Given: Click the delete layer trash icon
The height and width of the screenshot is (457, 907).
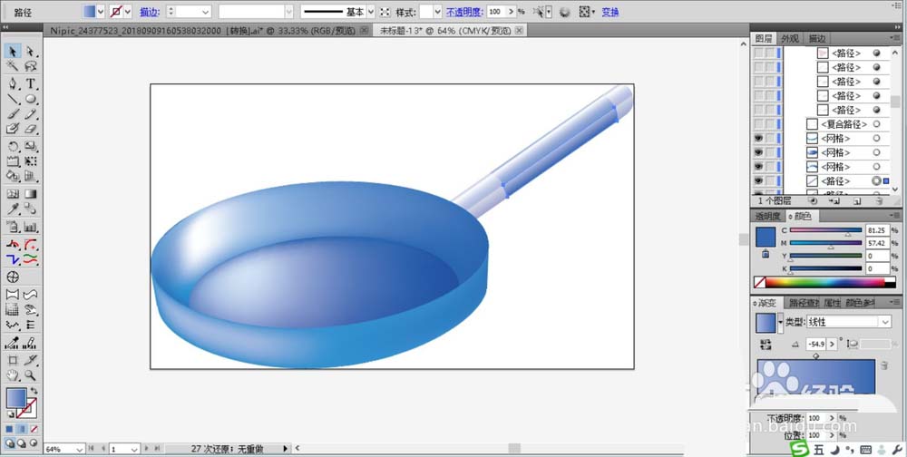Looking at the screenshot, I should tap(879, 200).
